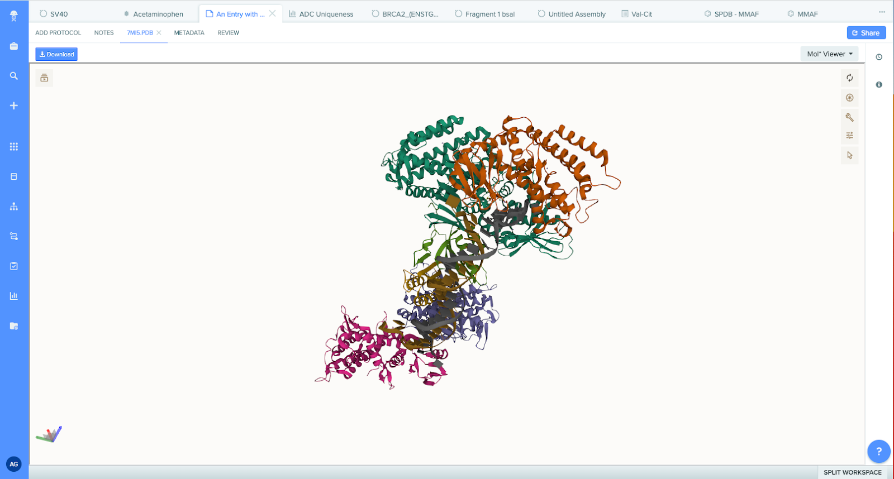Switch to the ADC Uniqueness tab
The height and width of the screenshot is (479, 894).
321,14
